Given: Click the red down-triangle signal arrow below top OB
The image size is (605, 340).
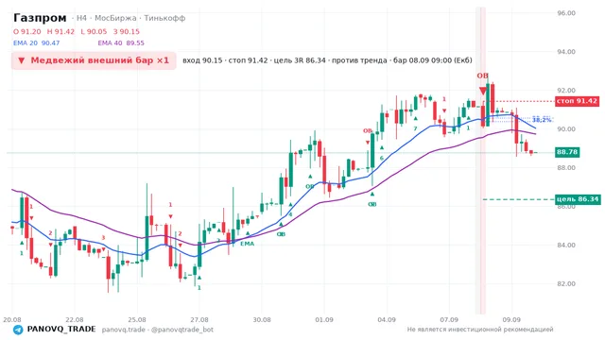Looking at the screenshot, I should [x=483, y=91].
